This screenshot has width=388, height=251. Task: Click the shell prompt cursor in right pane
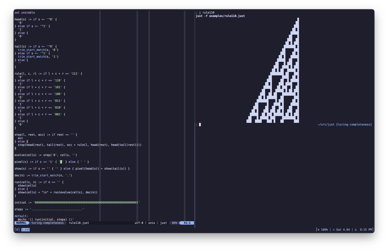click(x=200, y=124)
